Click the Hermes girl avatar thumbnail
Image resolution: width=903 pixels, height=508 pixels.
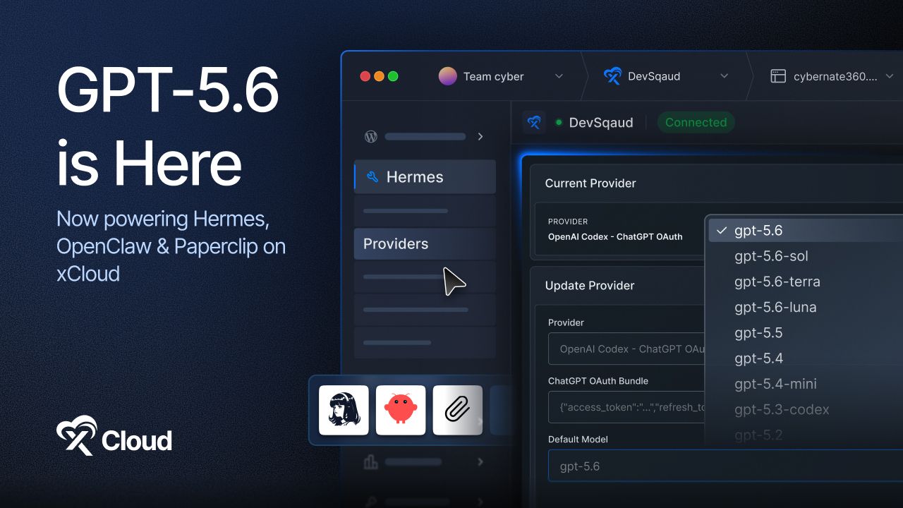coord(344,410)
